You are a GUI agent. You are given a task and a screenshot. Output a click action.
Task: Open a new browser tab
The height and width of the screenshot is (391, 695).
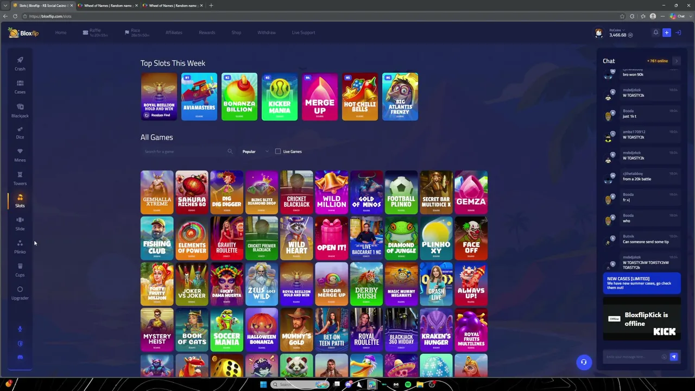click(211, 5)
